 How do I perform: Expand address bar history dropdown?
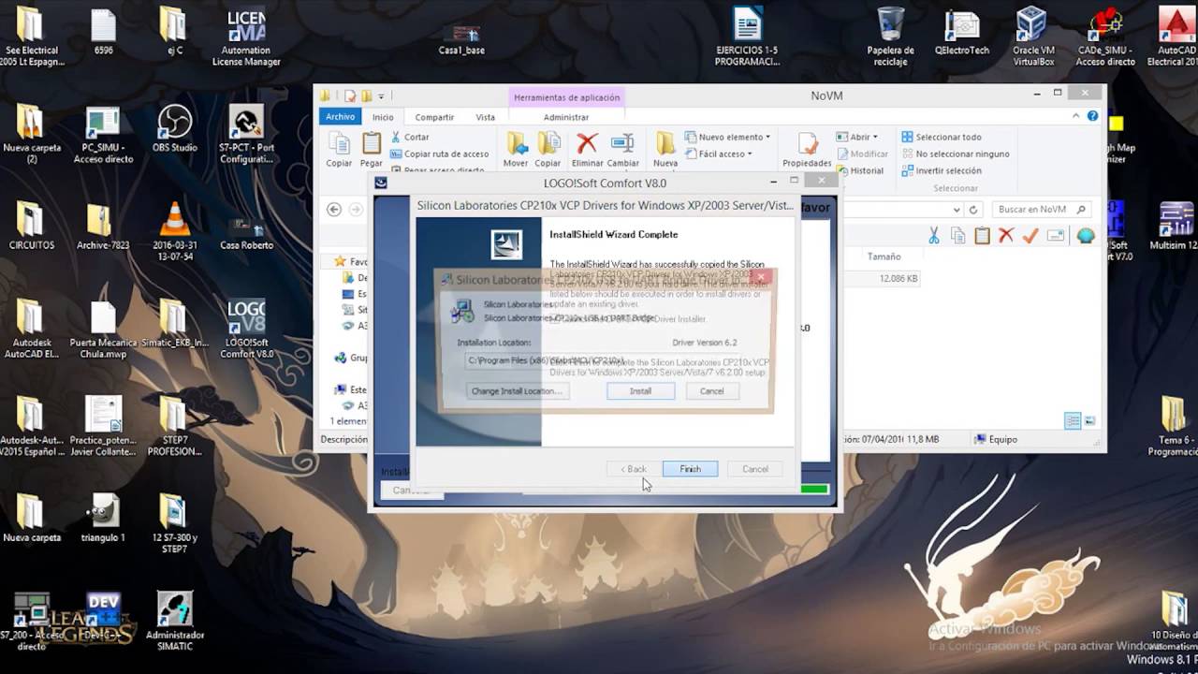point(957,210)
